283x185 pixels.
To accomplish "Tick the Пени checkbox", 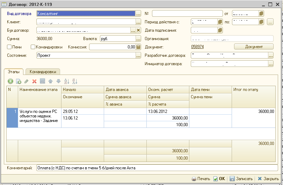I will click(9, 47).
